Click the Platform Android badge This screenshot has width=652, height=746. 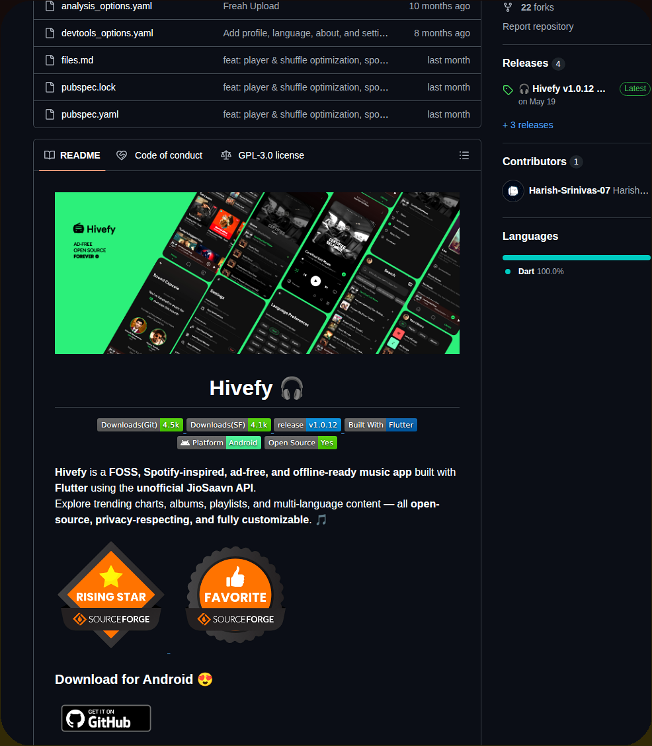click(x=219, y=443)
